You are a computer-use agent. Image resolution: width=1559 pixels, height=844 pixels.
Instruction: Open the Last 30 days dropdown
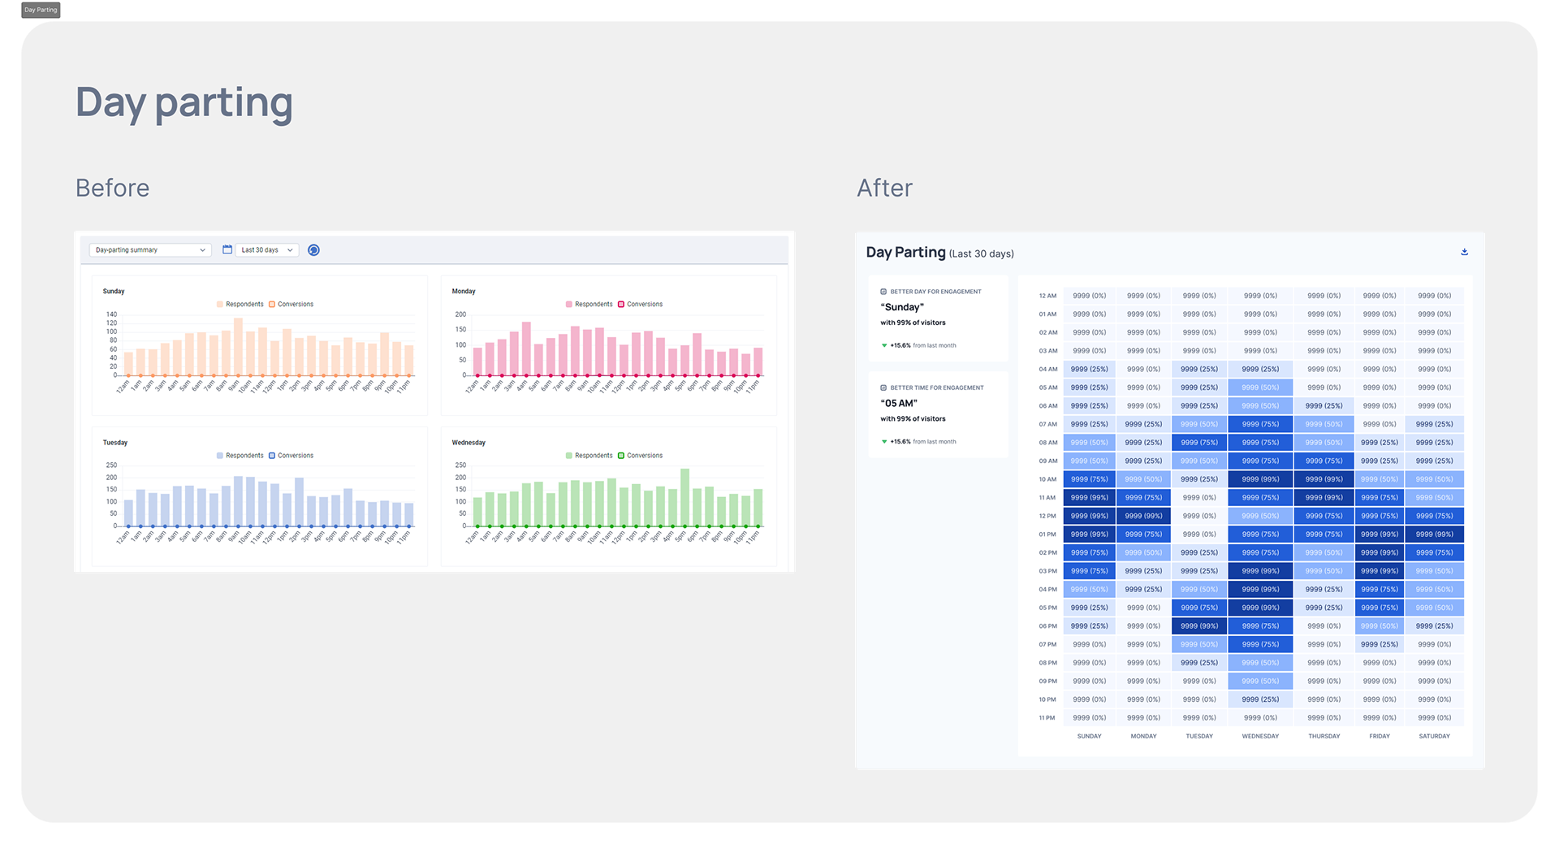coord(267,250)
